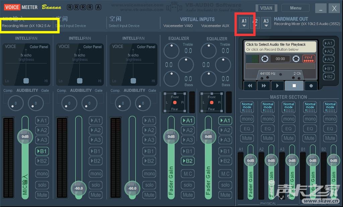Click the MIC strip Gate knob
This screenshot has height=207, width=343.
[36, 103]
